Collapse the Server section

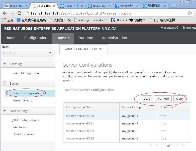pyautogui.click(x=5, y=83)
